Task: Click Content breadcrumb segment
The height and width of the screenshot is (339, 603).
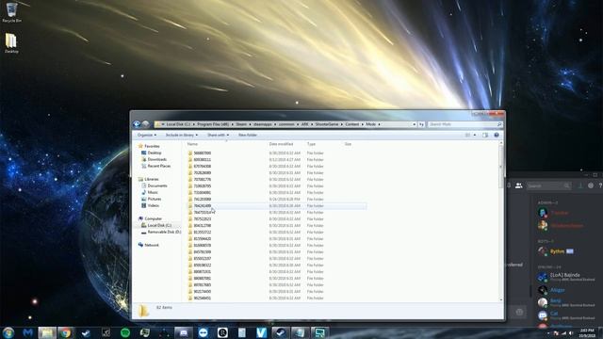Action: click(352, 124)
